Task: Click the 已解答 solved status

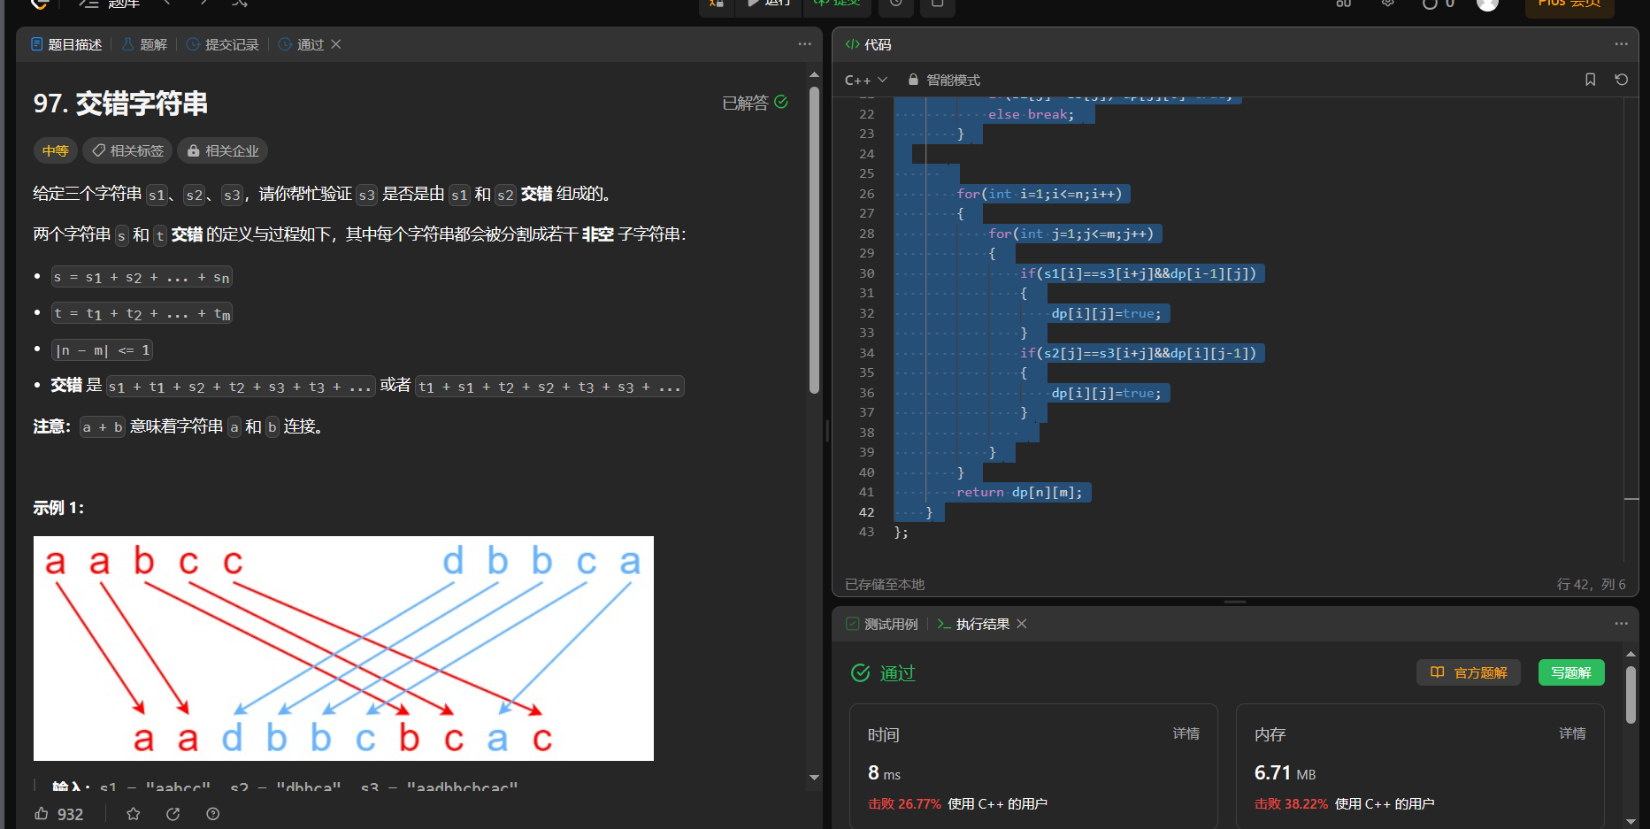Action: click(755, 103)
